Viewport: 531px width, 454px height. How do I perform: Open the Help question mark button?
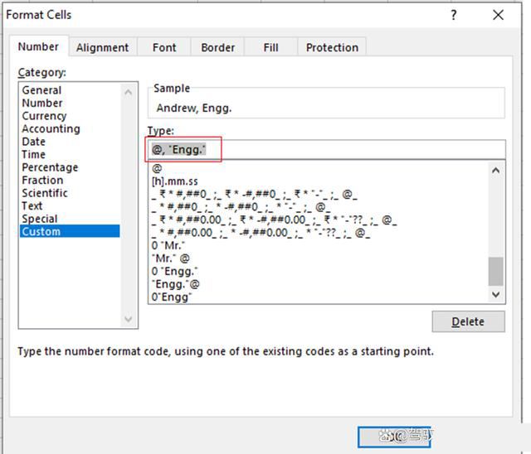(x=454, y=15)
